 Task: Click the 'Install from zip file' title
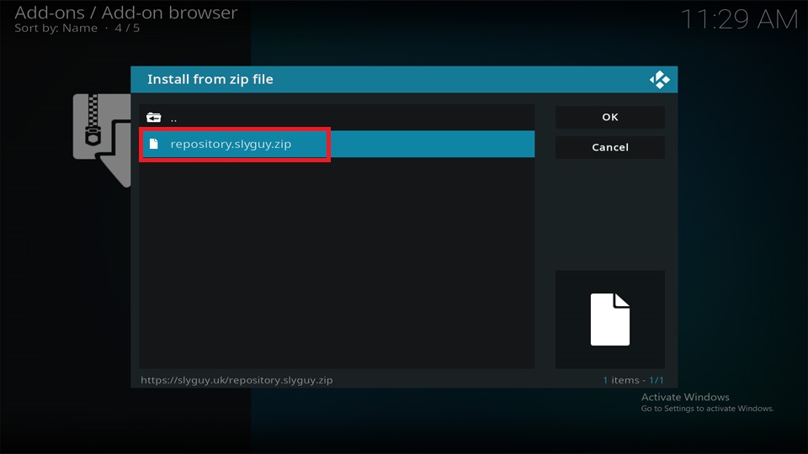pyautogui.click(x=210, y=79)
